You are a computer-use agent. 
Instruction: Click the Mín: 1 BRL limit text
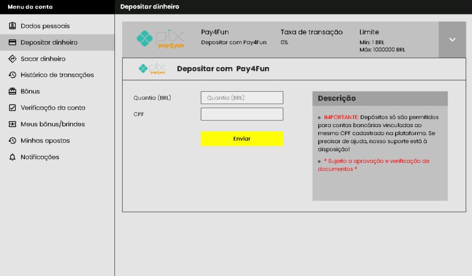pyautogui.click(x=372, y=42)
